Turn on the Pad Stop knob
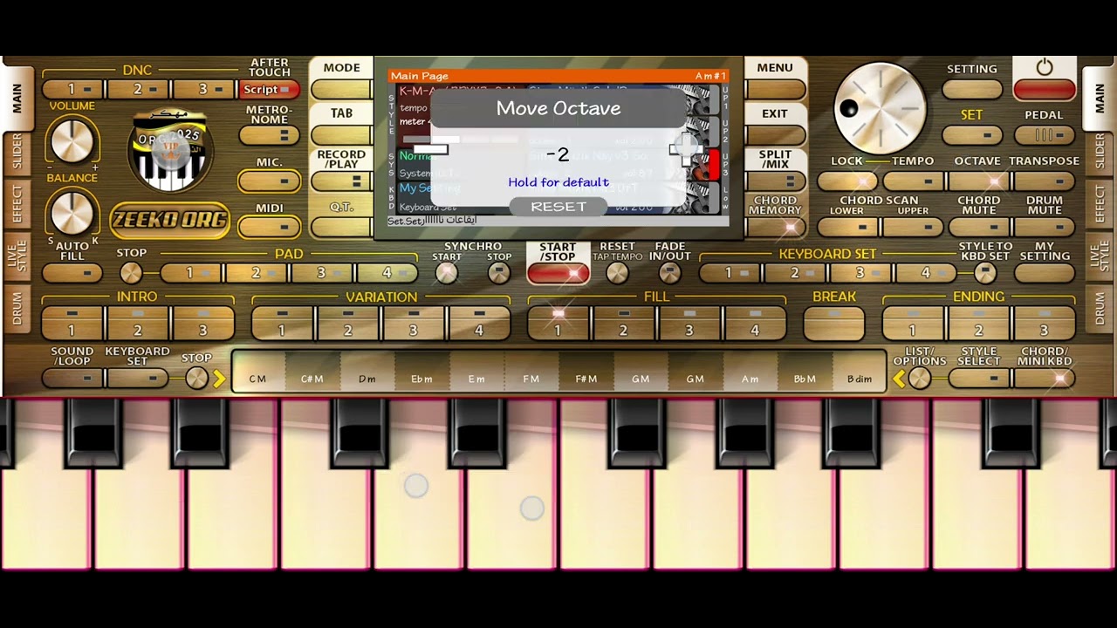1117x628 pixels. coord(131,273)
